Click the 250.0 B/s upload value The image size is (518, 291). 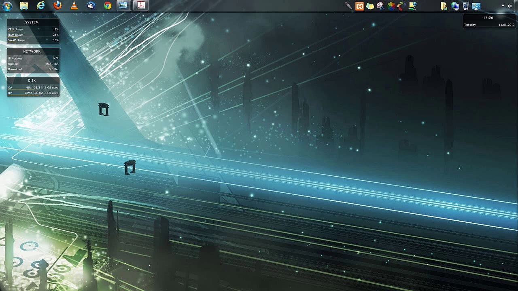point(52,64)
